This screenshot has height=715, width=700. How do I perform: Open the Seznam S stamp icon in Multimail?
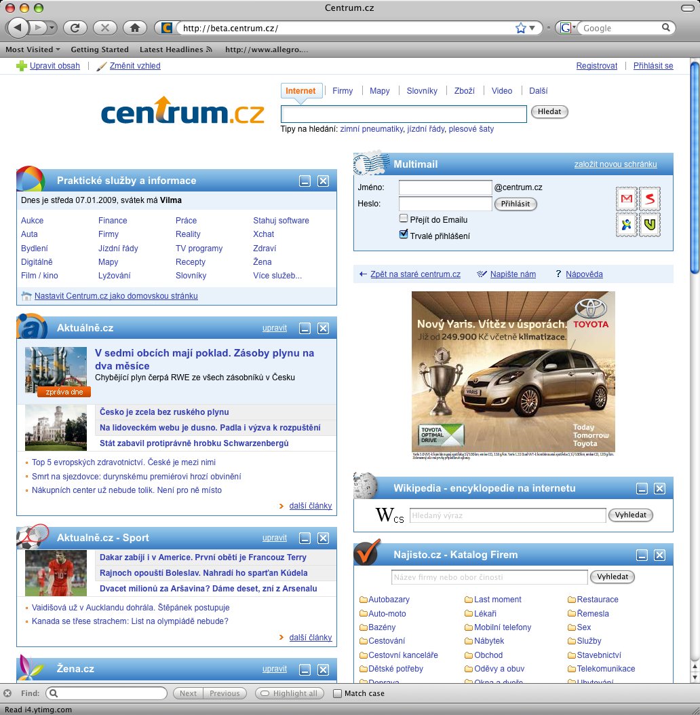coord(649,199)
